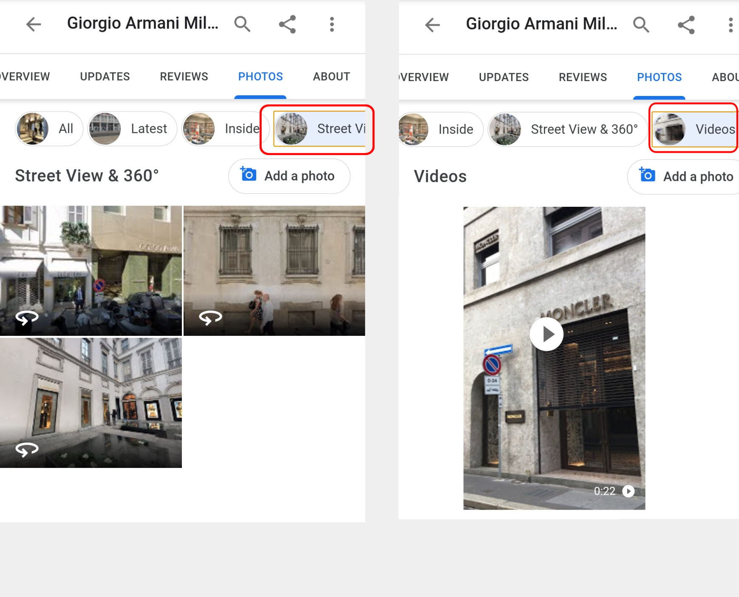Select the Videos filter chip
The height and width of the screenshot is (597, 739).
tap(695, 129)
